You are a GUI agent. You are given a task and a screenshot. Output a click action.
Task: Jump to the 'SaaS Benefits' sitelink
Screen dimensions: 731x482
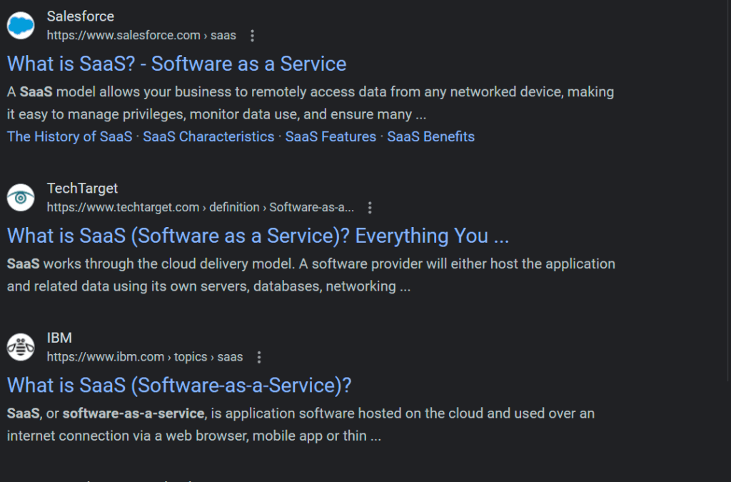coord(430,136)
